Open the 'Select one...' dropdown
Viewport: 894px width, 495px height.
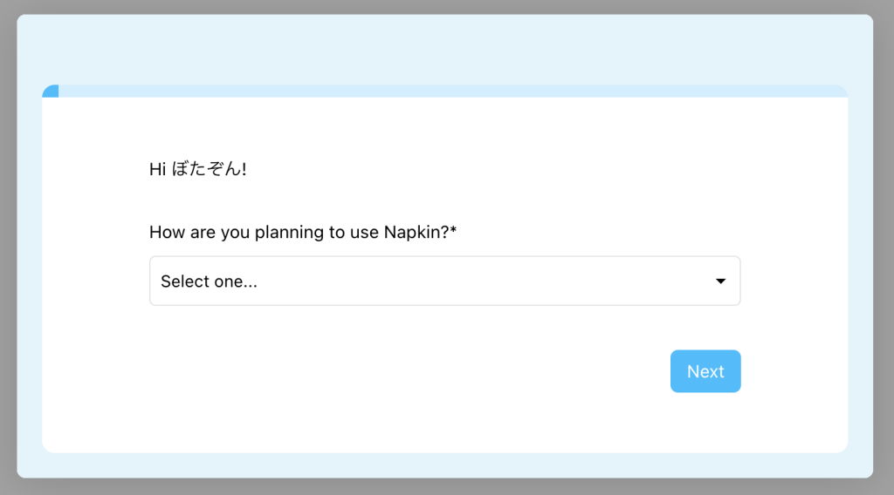coord(444,281)
